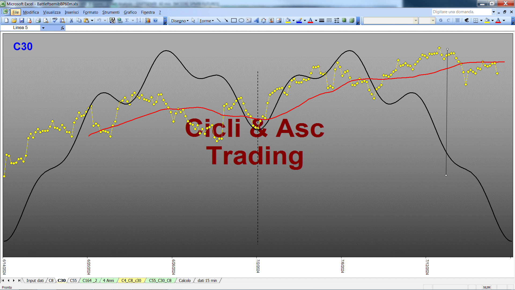
Task: Select the Rectangle drawing tool
Action: coord(234,20)
